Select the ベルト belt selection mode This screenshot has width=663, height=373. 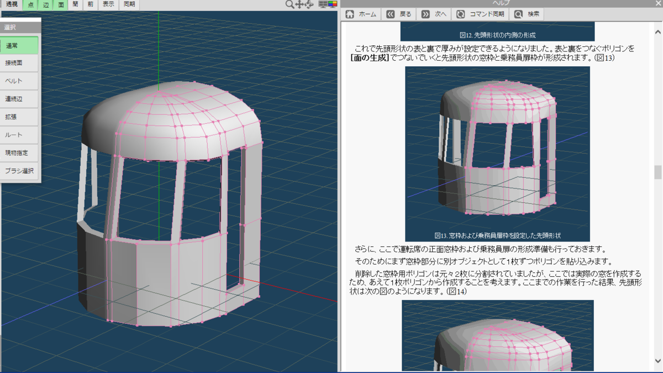click(19, 81)
